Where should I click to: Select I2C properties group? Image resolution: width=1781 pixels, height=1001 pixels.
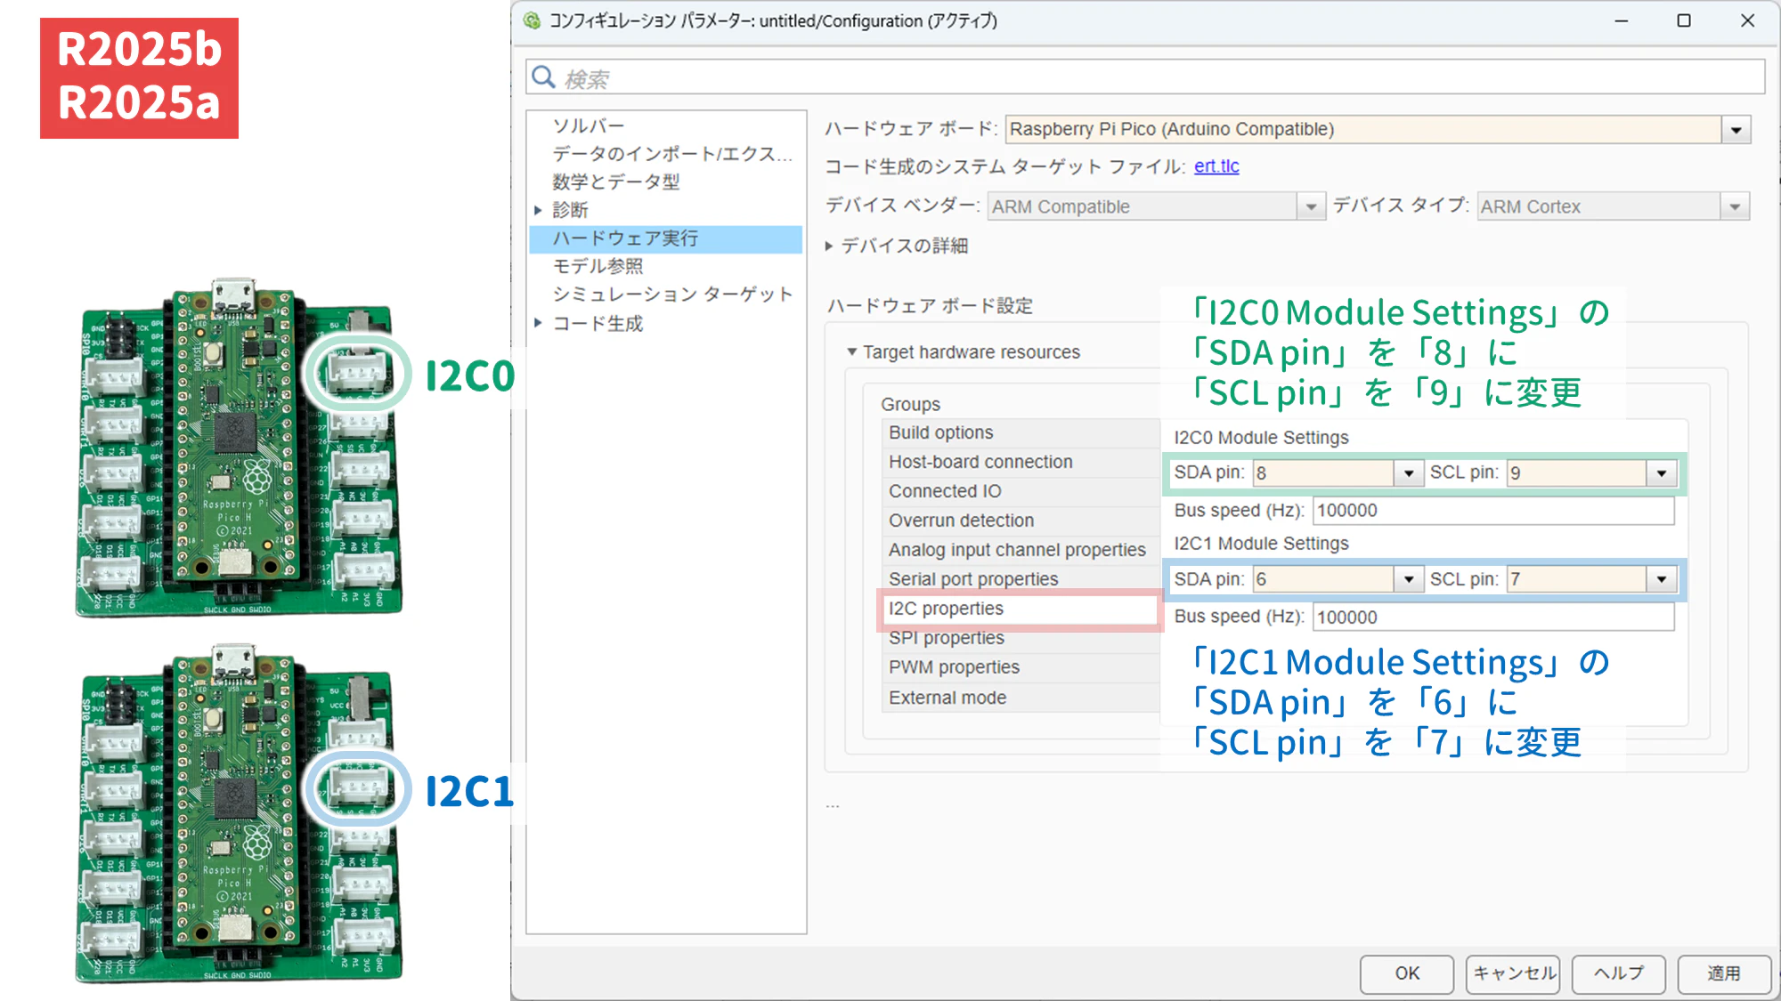point(1021,609)
